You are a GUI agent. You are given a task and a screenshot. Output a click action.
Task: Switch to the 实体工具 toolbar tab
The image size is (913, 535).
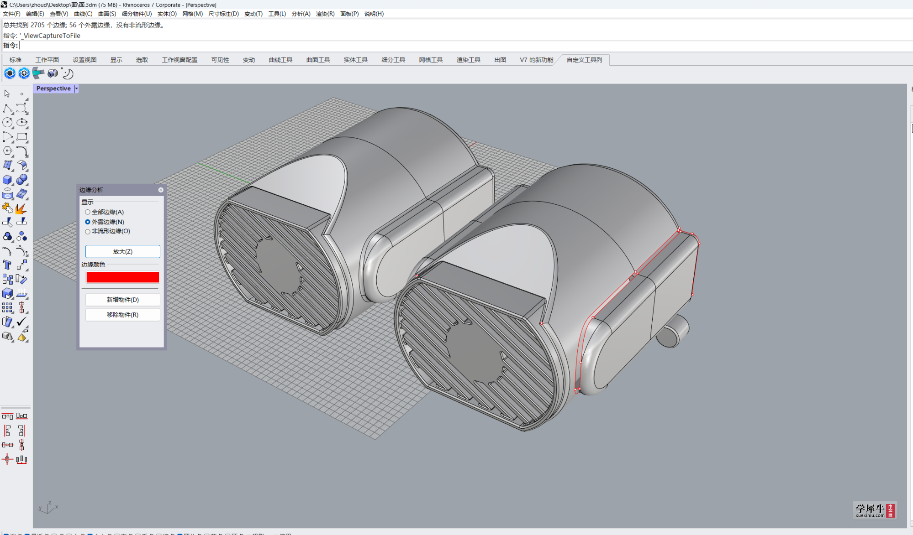[x=356, y=60]
